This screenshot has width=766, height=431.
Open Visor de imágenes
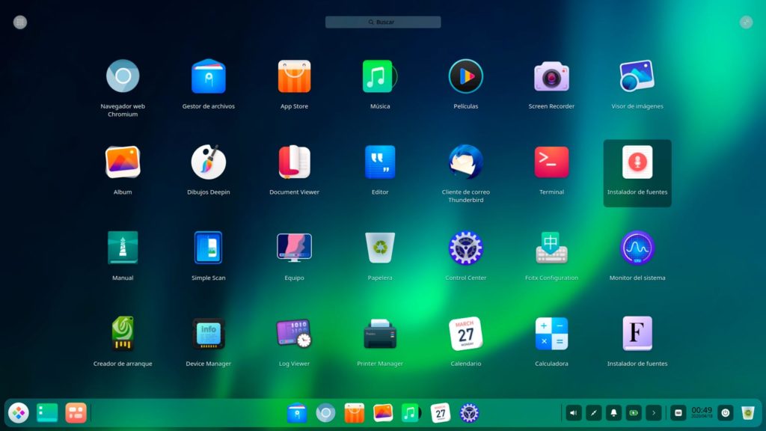pos(637,76)
